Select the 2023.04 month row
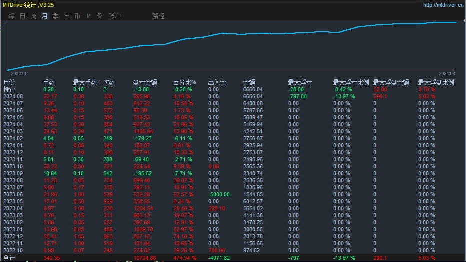This screenshot has height=262, width=466. click(13, 208)
